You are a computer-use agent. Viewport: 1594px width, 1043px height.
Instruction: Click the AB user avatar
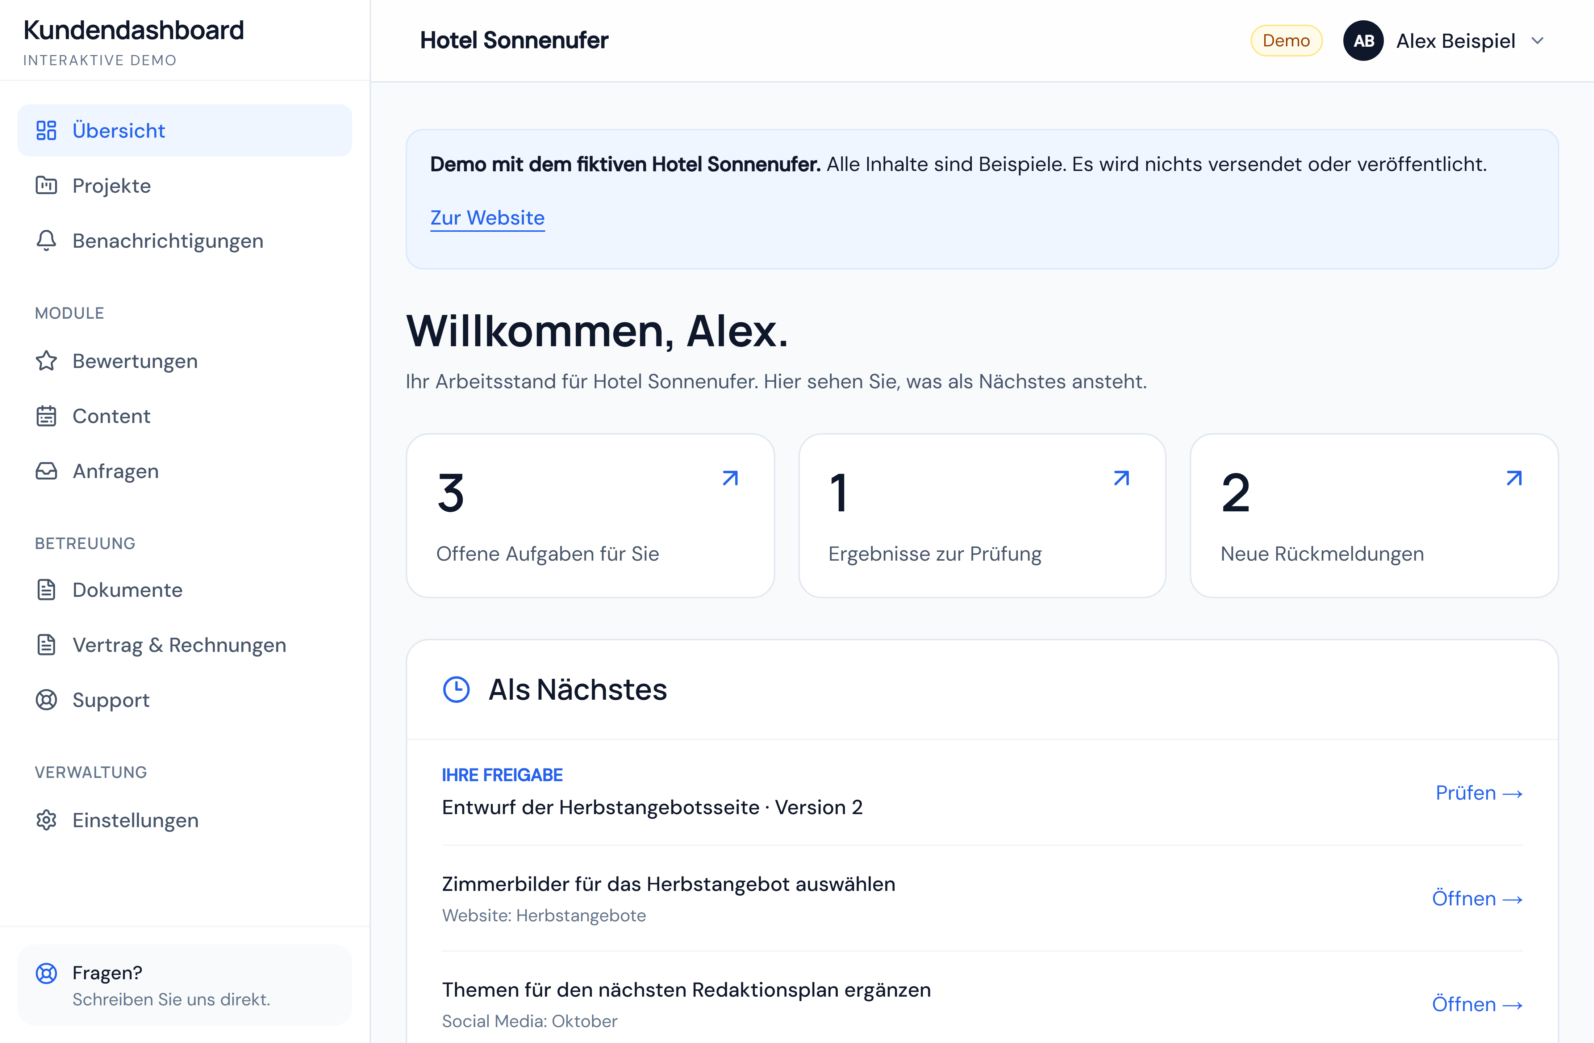pos(1364,41)
